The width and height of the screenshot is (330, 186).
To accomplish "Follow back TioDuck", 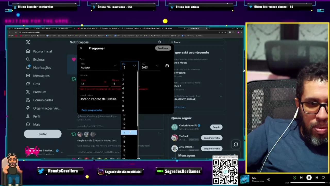I will pos(212,138).
